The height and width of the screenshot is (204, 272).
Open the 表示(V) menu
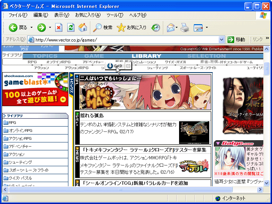(x=62, y=15)
